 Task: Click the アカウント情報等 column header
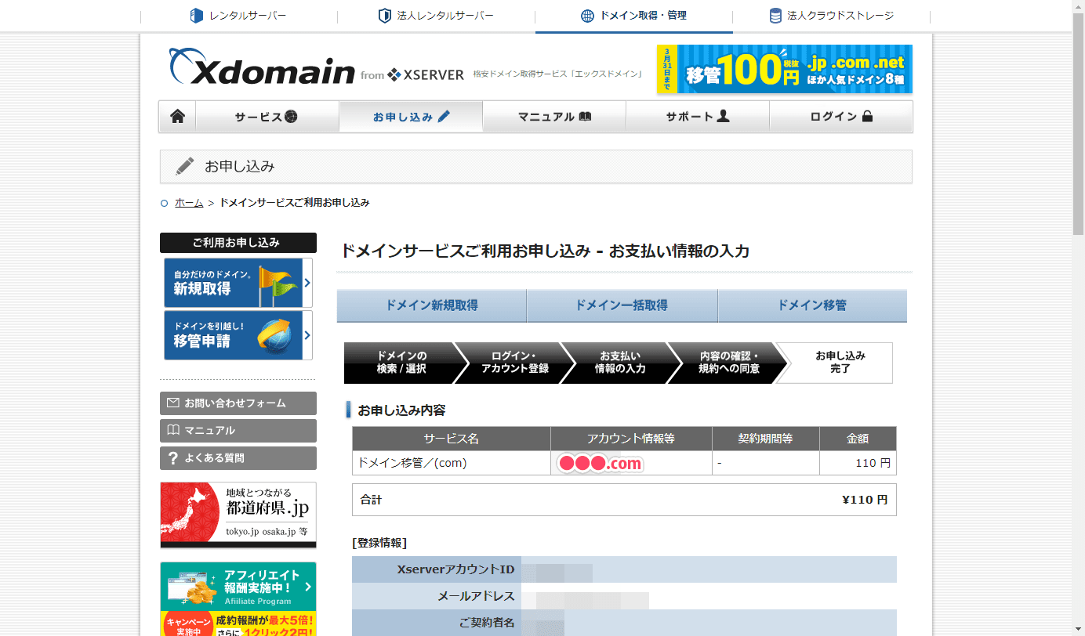[631, 439]
